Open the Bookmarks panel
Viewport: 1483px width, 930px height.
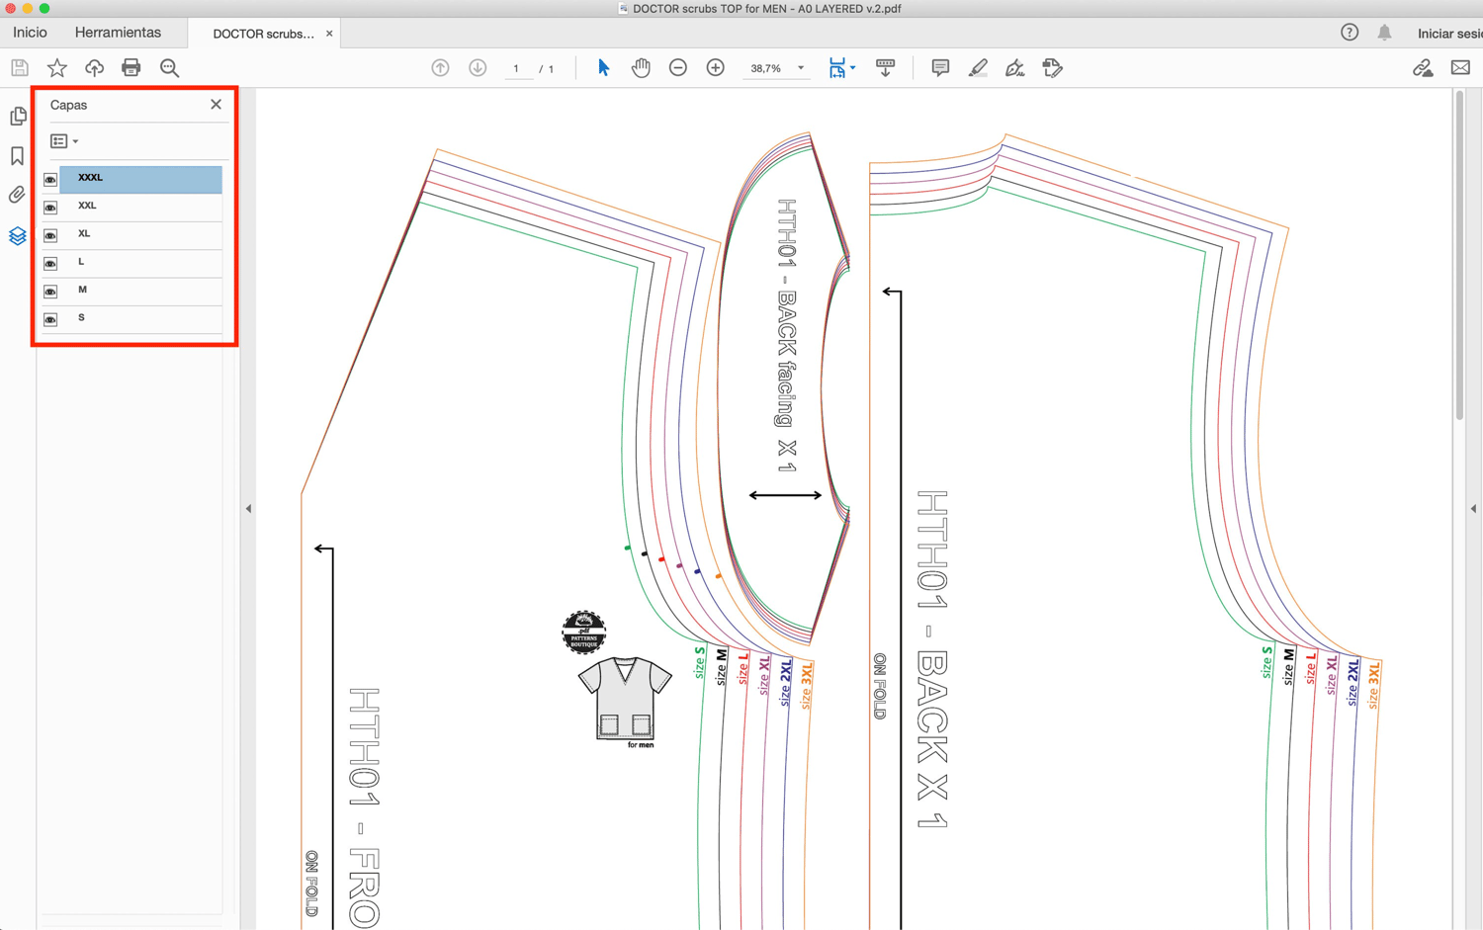(18, 155)
